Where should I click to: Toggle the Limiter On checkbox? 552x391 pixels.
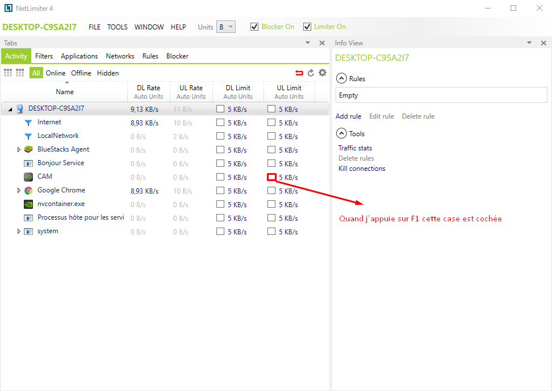(307, 27)
